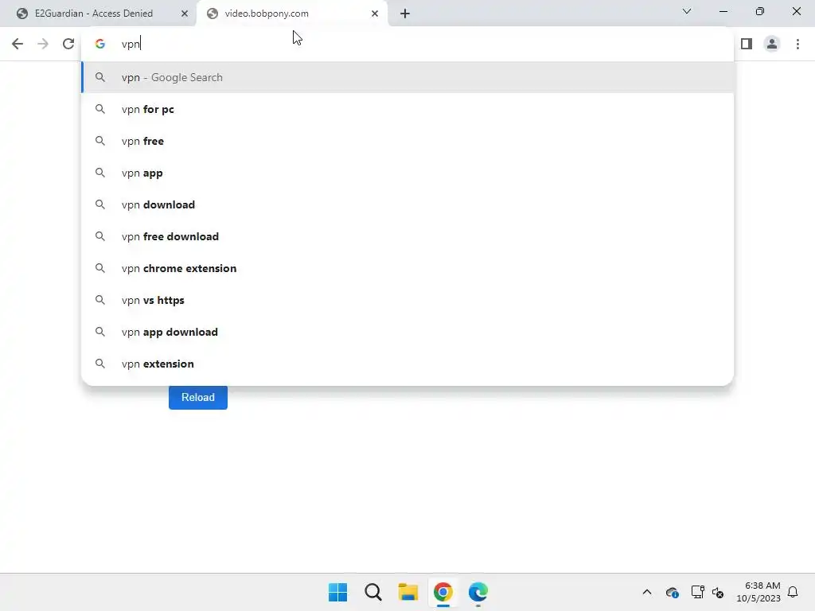Select the 'vpn extension' suggestion
Image resolution: width=815 pixels, height=611 pixels.
click(x=407, y=364)
